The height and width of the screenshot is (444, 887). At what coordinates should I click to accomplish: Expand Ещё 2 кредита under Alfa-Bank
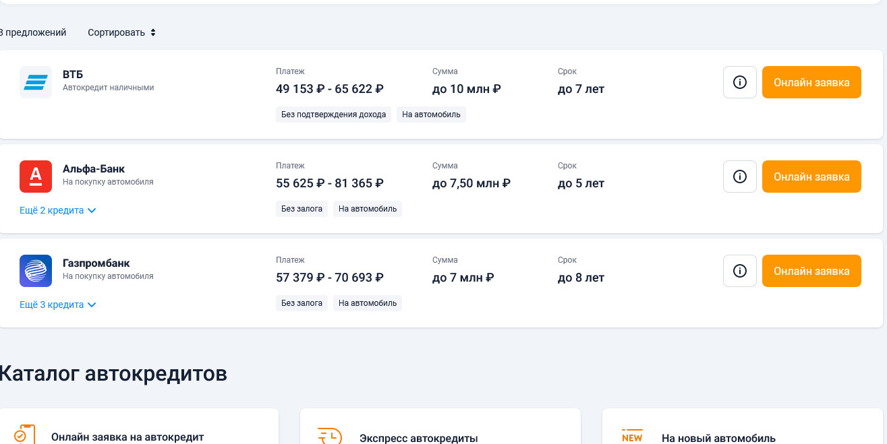click(58, 210)
